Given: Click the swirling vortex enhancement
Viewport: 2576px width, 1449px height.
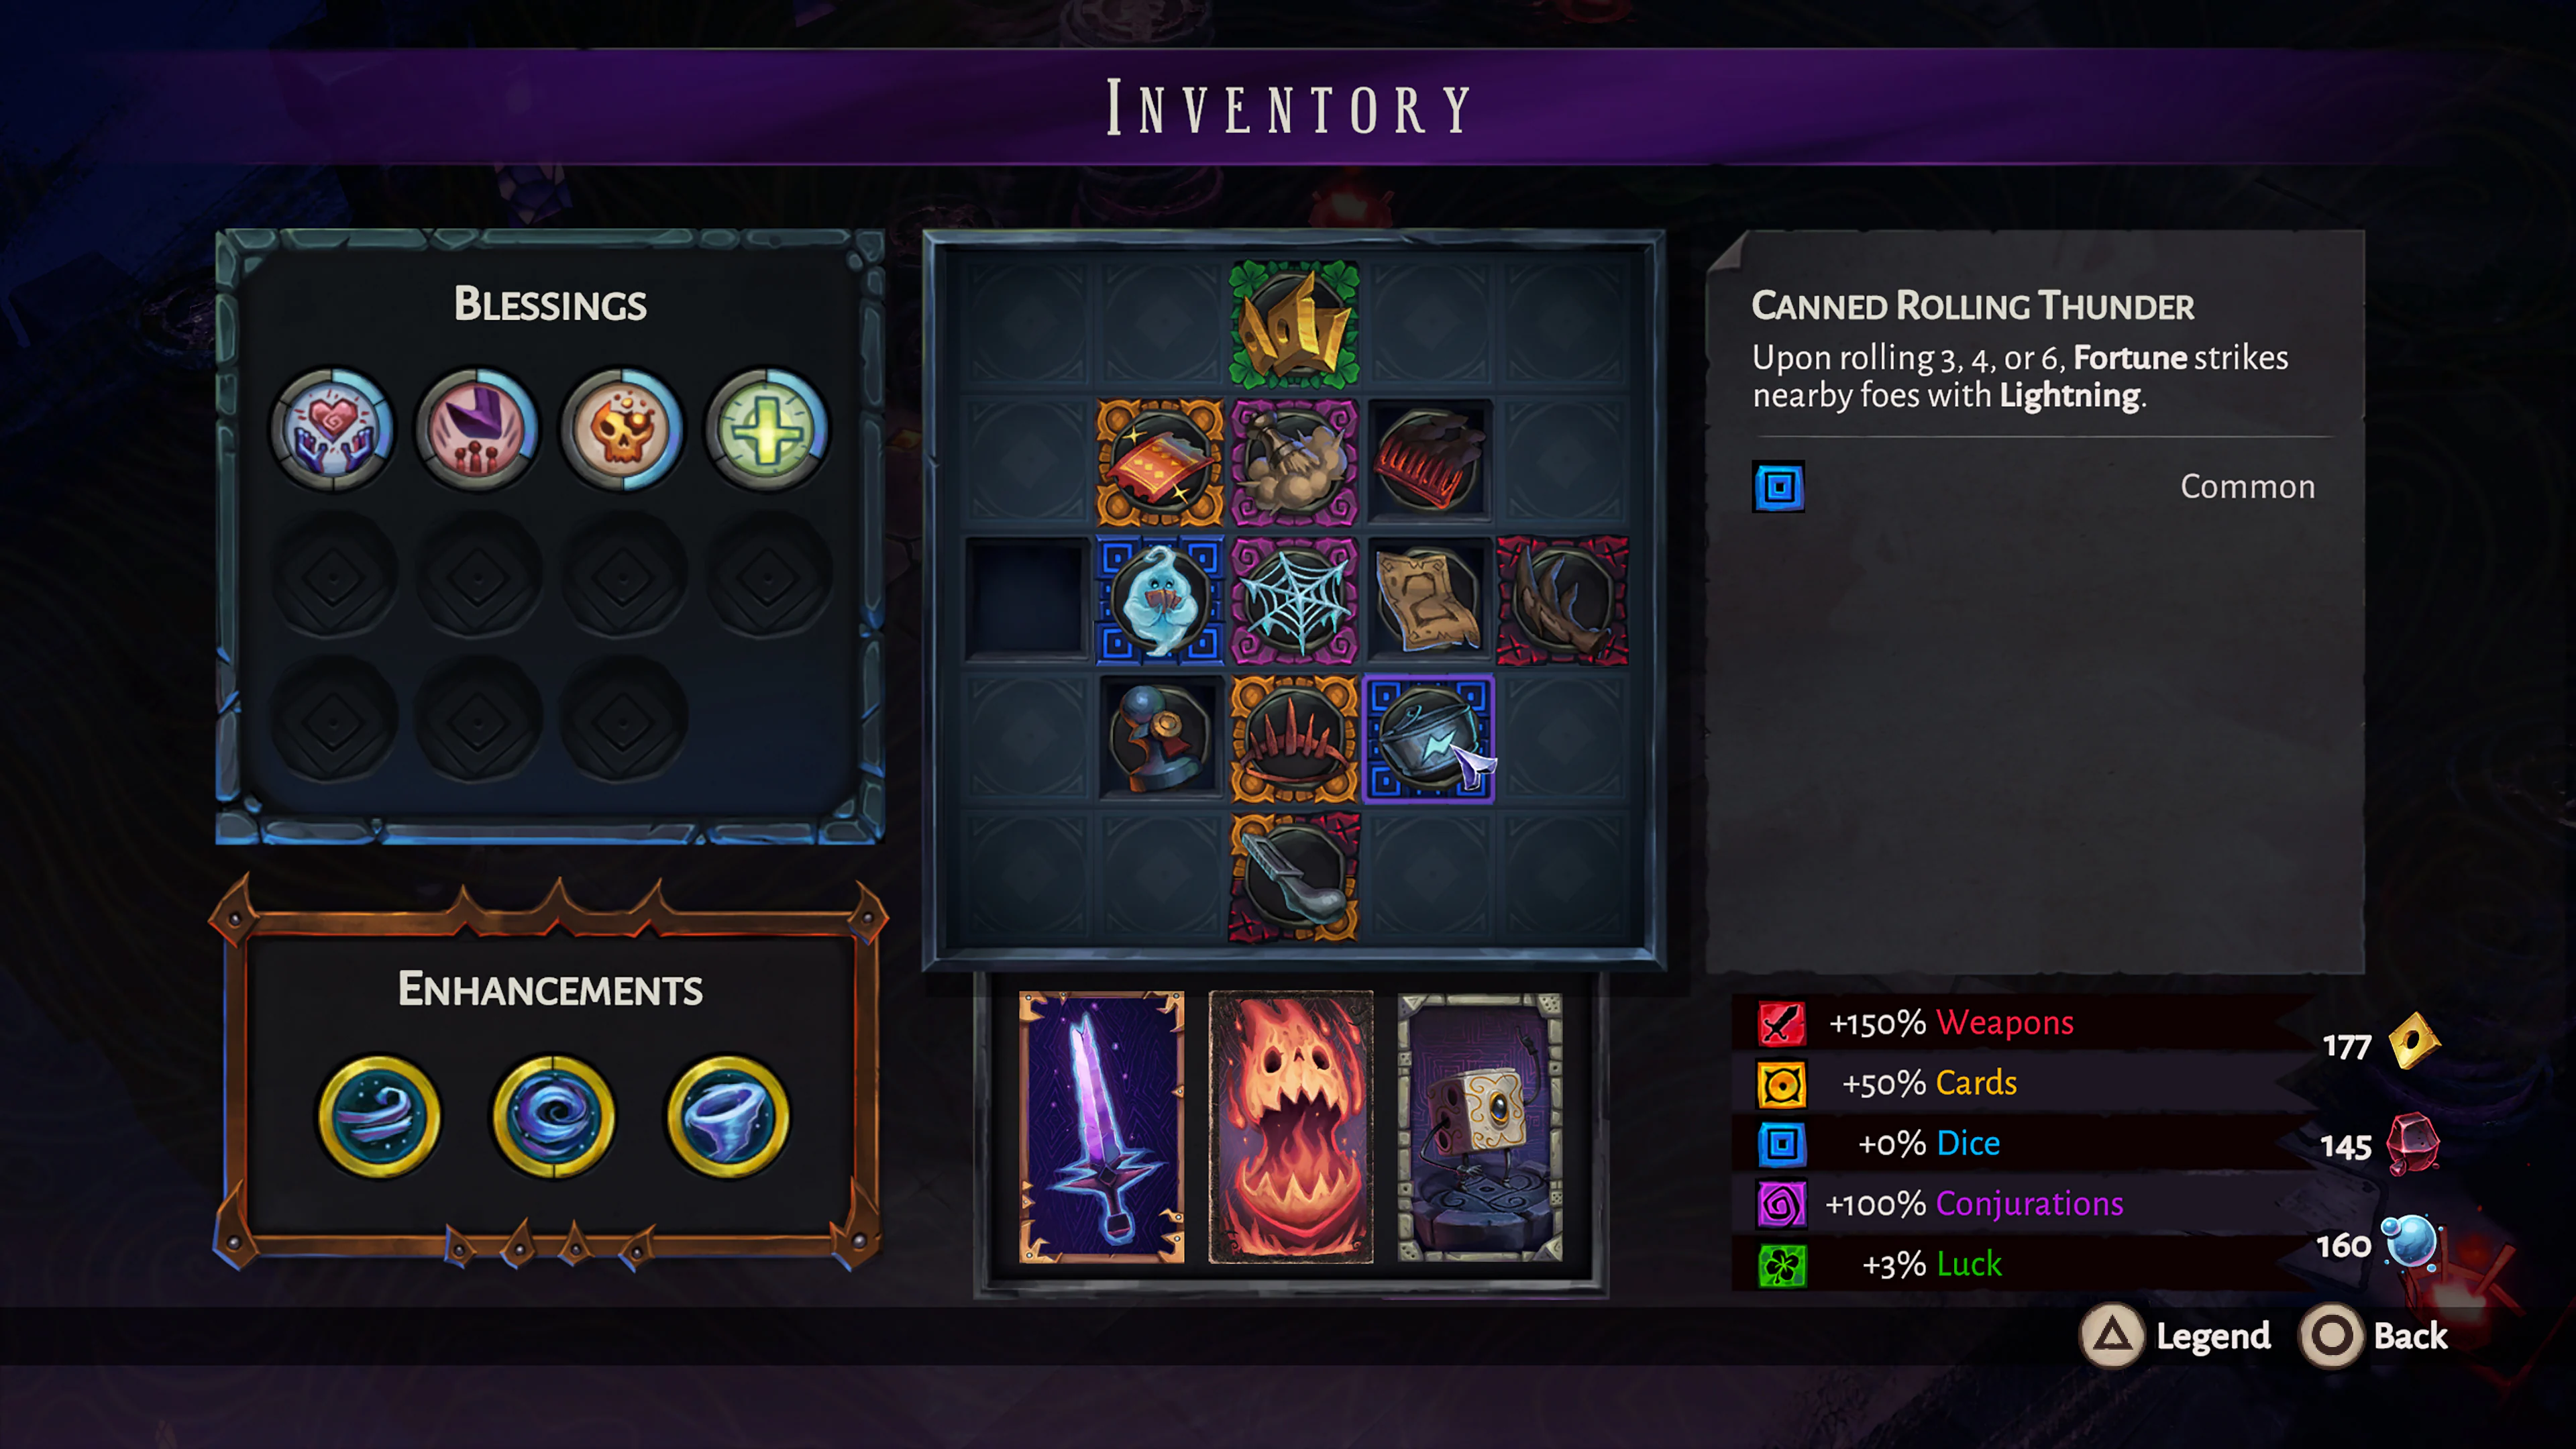Looking at the screenshot, I should 553,1116.
